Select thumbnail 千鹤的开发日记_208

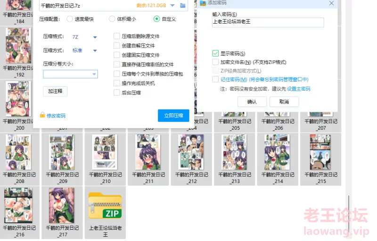[19, 152]
